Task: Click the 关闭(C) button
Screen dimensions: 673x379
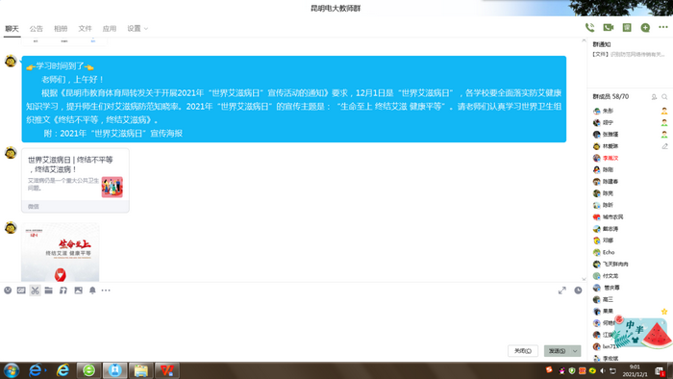Action: (523, 351)
